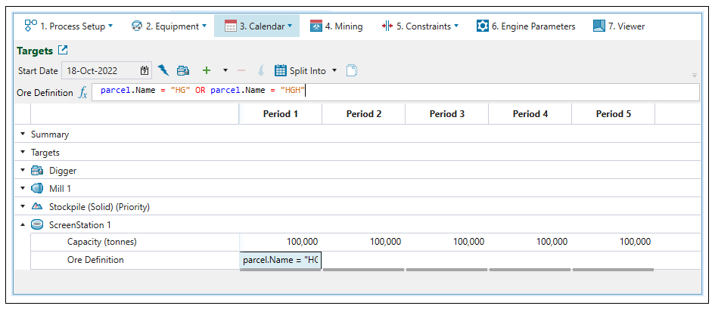
Task: Click the lightning bolt icon in toolbar
Action: click(164, 70)
